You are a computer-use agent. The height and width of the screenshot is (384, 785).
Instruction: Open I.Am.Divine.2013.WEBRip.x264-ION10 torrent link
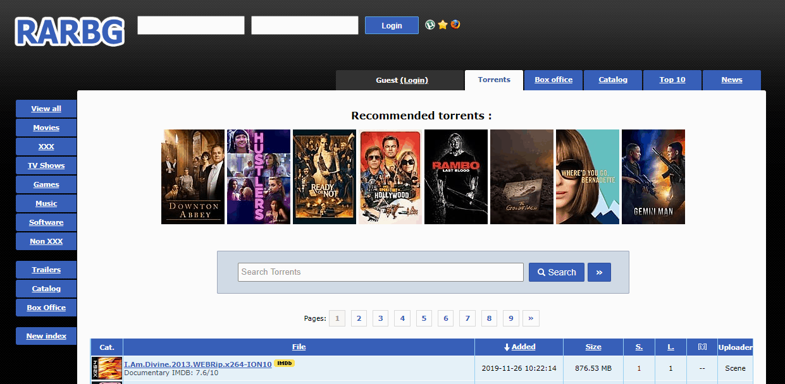198,364
